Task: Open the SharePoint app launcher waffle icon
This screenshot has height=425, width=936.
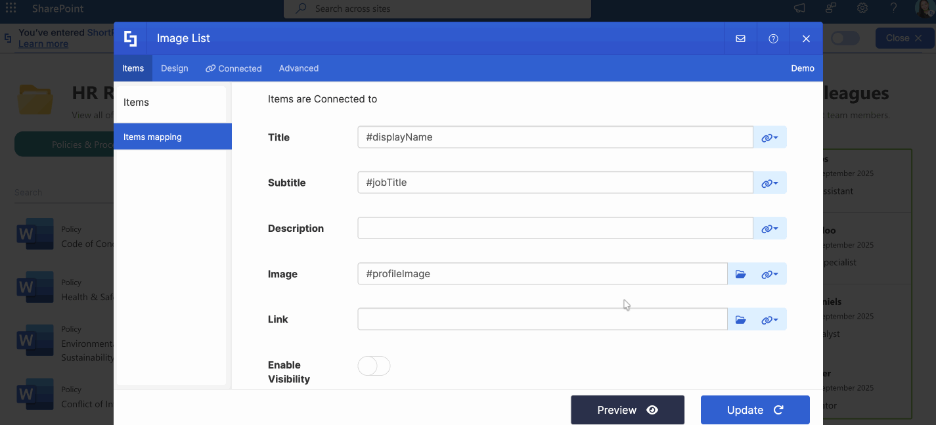Action: click(9, 9)
